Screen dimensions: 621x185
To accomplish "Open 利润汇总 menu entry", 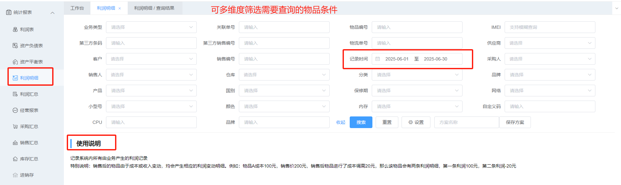I will [29, 94].
